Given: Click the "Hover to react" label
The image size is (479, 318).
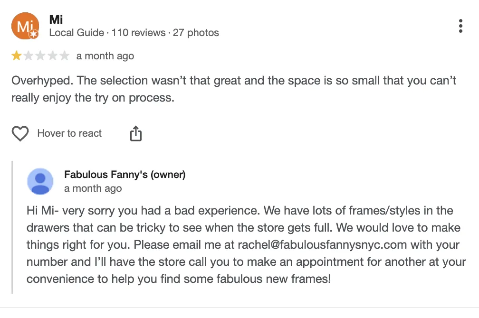Looking at the screenshot, I should point(69,133).
